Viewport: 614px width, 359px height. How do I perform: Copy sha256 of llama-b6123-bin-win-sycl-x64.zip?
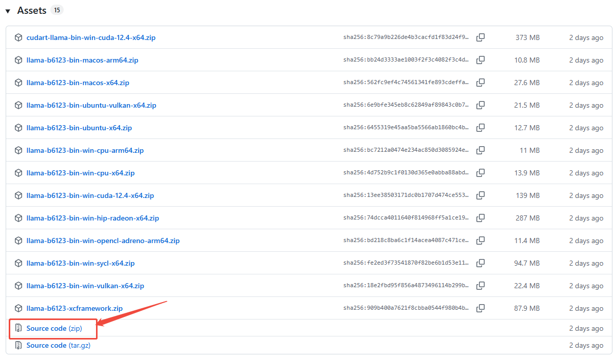pos(481,263)
